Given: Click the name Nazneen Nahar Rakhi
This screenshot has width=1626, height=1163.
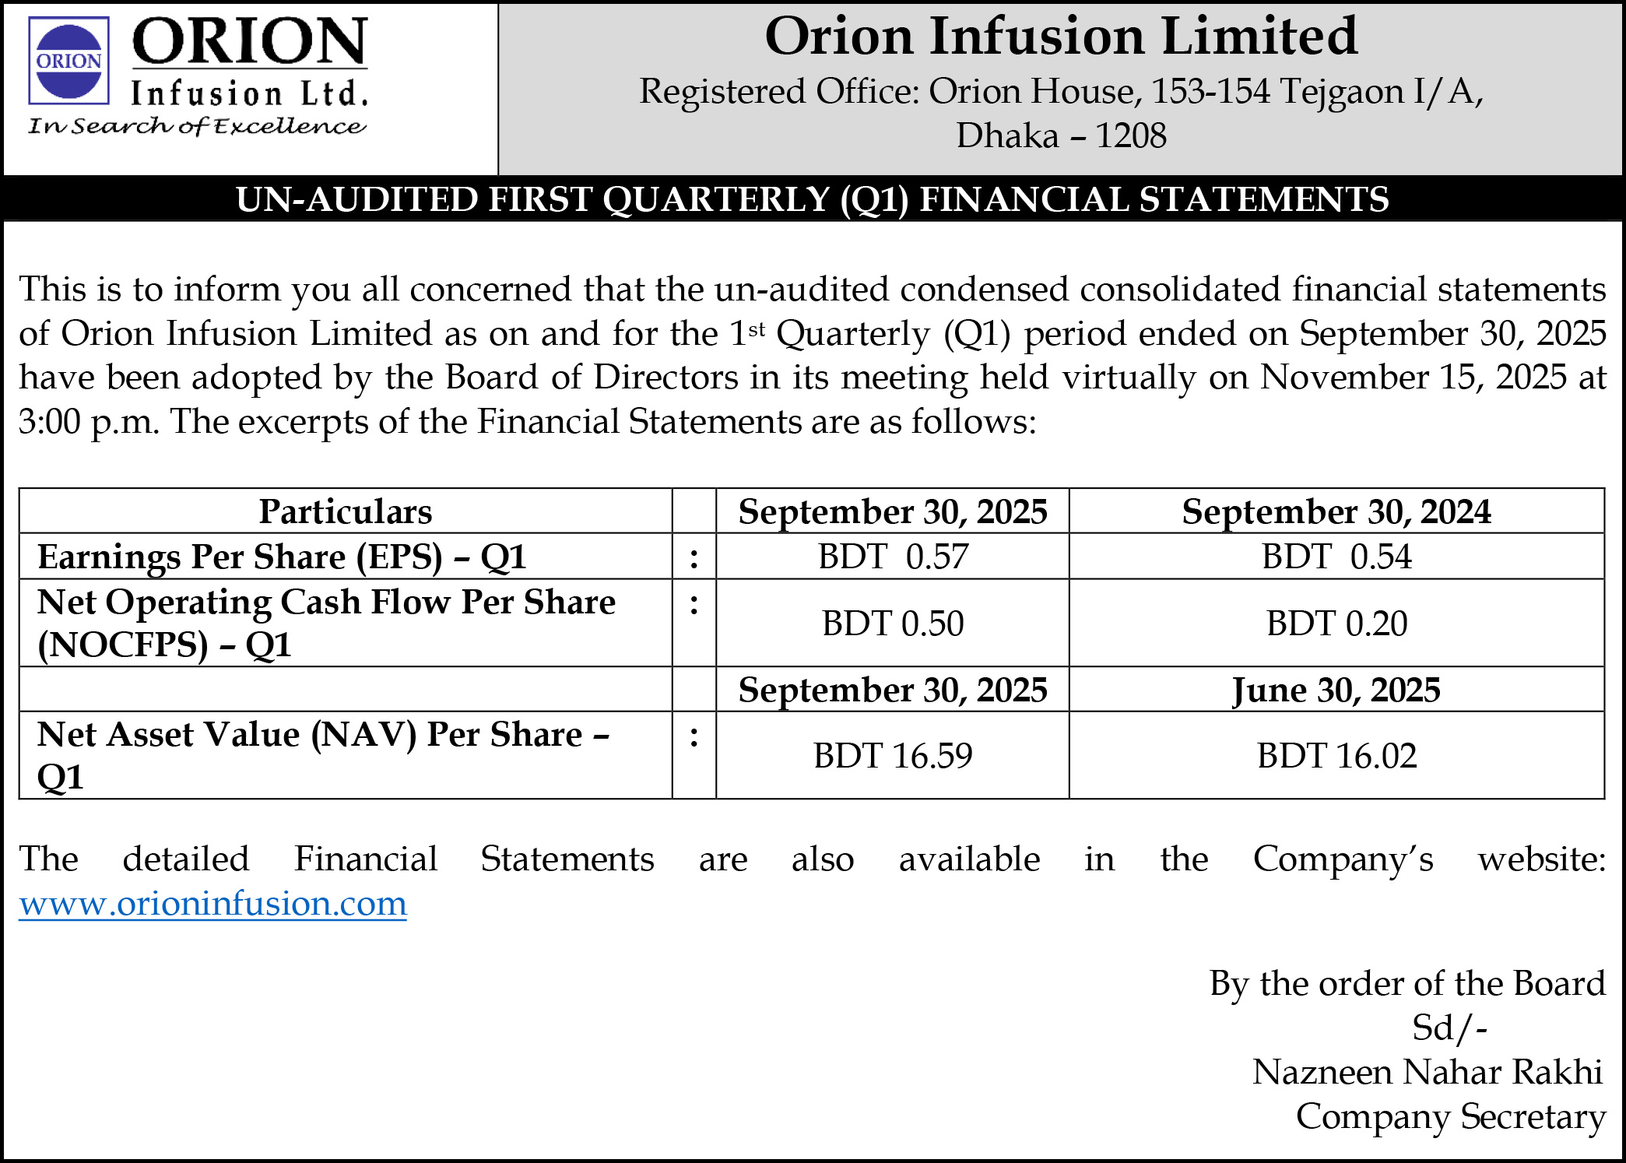Looking at the screenshot, I should click(x=1427, y=1072).
